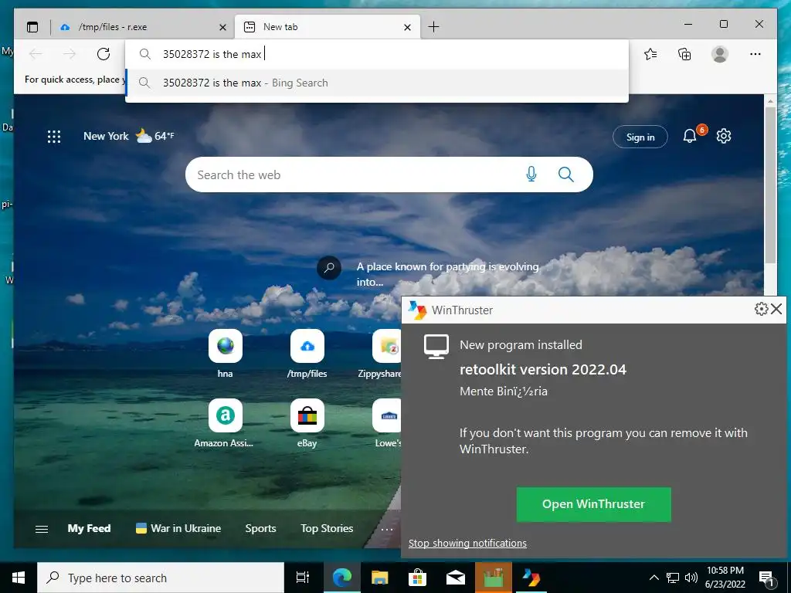Close the /tmp/files - r.exe tab

[222, 27]
